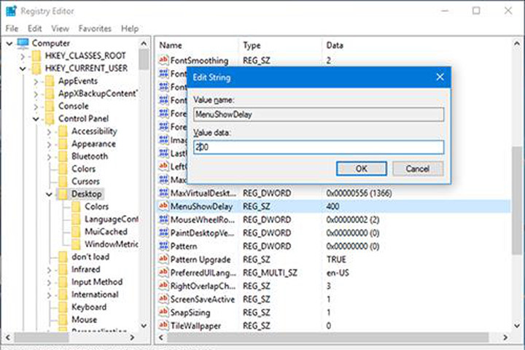Screen dimensions: 525x350
Task: Click the TileWallpaper string icon
Action: pos(163,325)
